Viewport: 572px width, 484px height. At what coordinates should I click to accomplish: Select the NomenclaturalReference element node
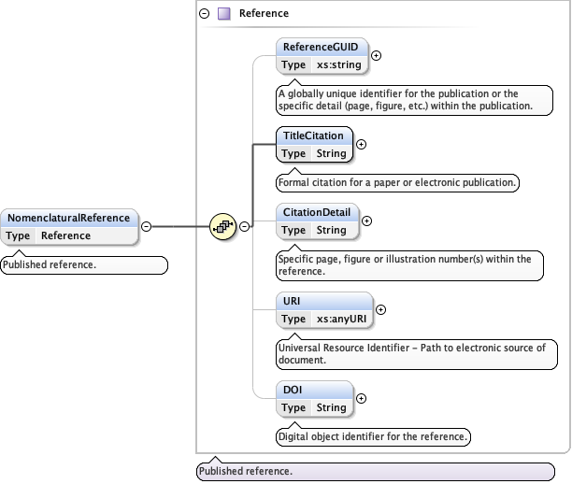[70, 218]
